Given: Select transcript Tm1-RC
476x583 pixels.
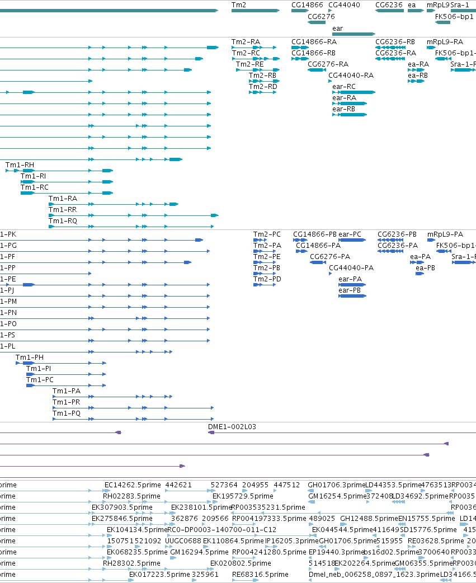Looking at the screenshot, I should [x=67, y=193].
